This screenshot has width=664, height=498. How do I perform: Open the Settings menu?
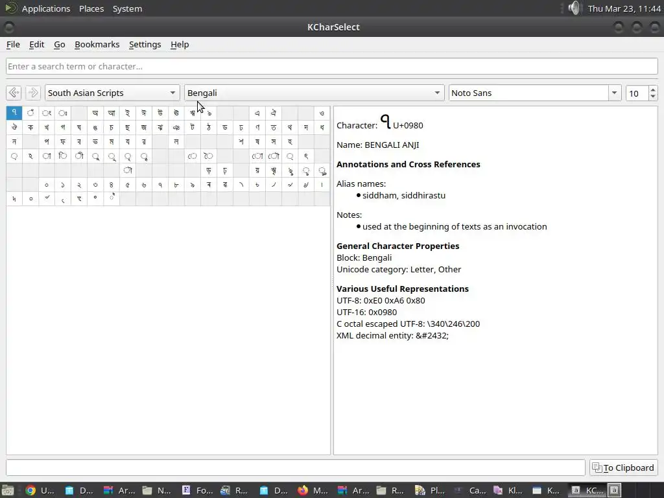(145, 45)
